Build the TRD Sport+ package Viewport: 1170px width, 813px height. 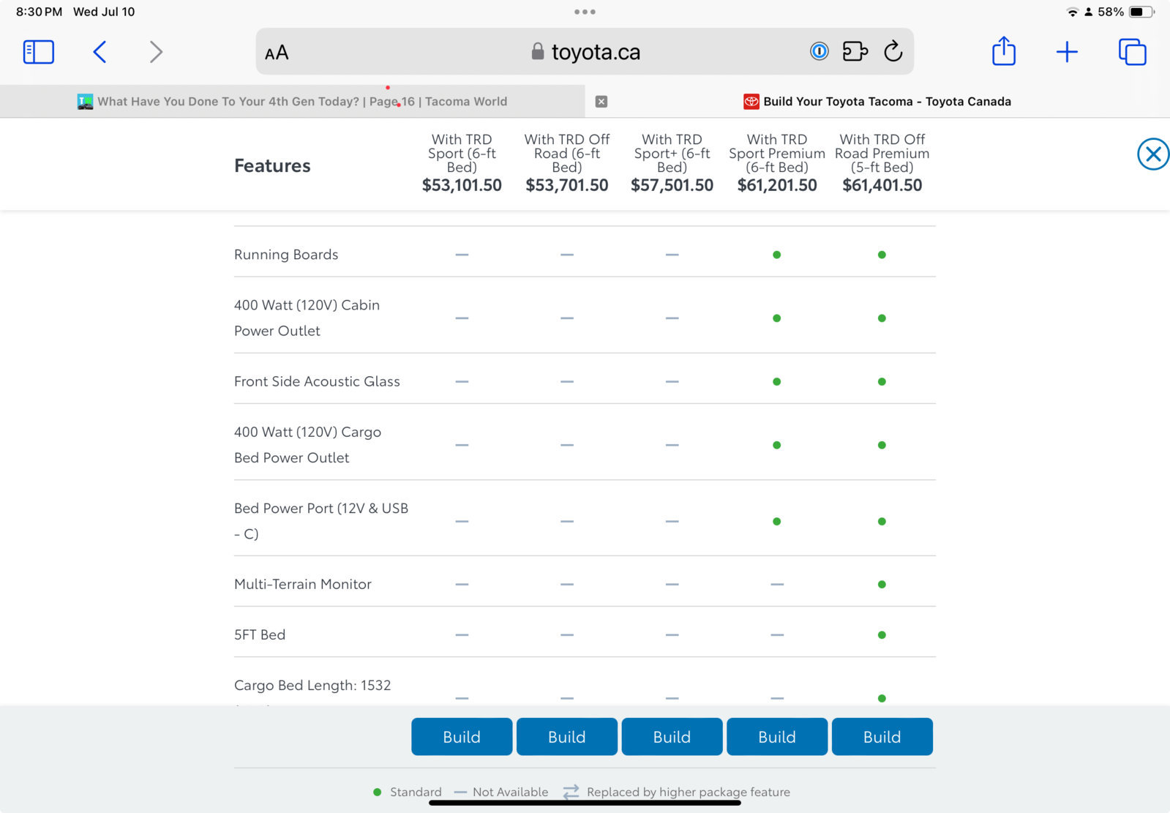pyautogui.click(x=672, y=736)
